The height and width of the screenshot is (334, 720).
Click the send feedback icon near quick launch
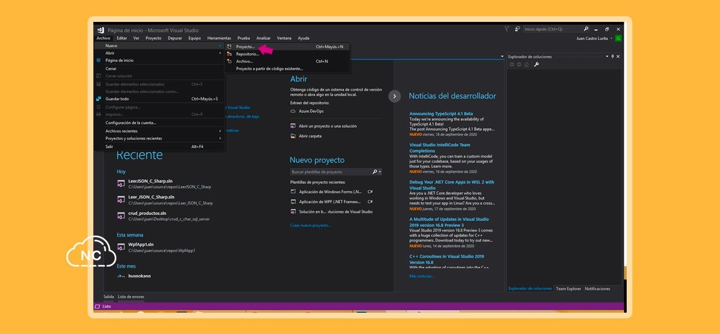[x=517, y=29]
